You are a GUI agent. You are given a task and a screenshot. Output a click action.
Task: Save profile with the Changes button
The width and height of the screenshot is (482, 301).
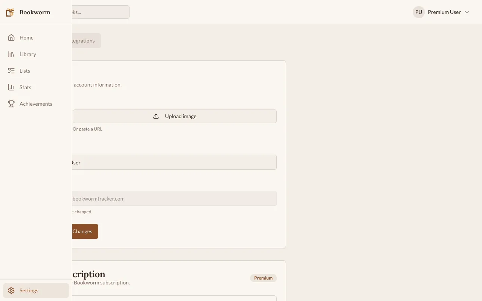point(85,231)
